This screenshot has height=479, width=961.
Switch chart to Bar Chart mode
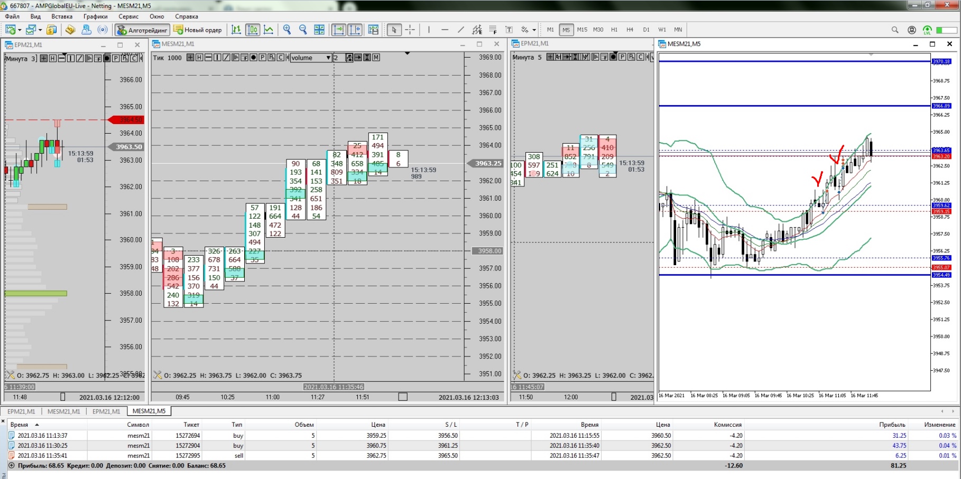coord(236,30)
